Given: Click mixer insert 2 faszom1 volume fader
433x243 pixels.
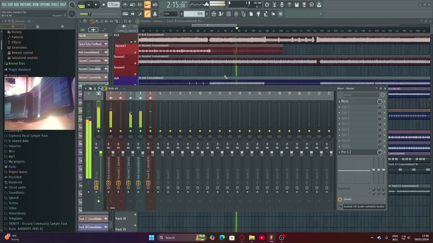Looking at the screenshot, I should coord(123,154).
